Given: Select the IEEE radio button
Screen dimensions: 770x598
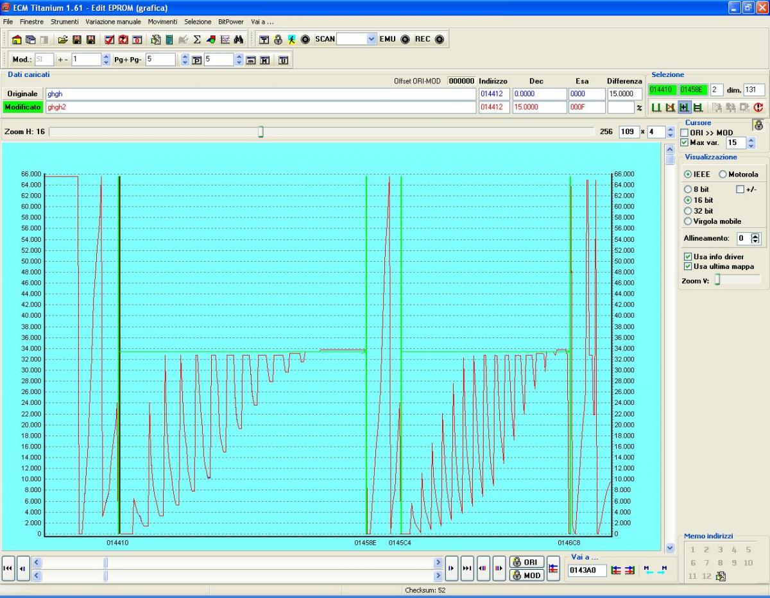Looking at the screenshot, I should tap(688, 175).
